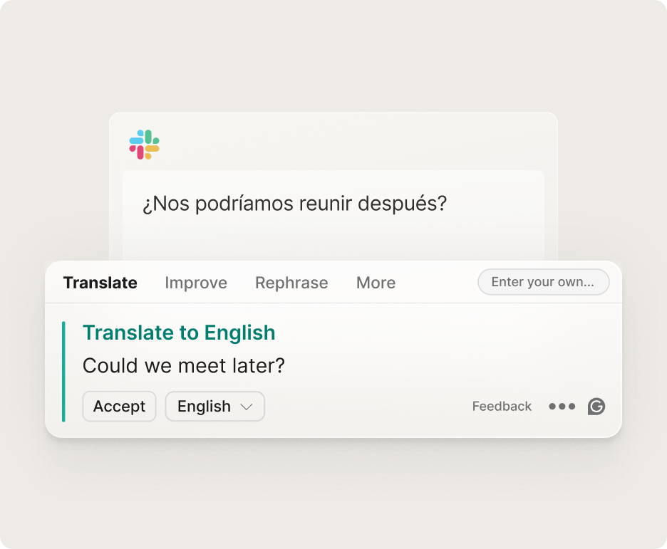The width and height of the screenshot is (667, 549).
Task: Click the Slack logo icon
Action: click(x=144, y=145)
